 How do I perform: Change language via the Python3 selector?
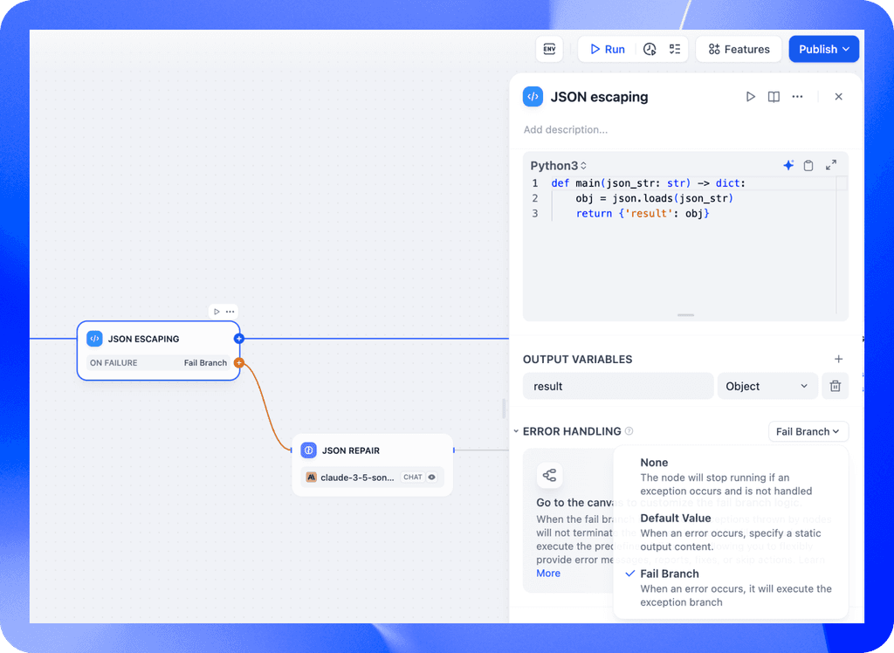click(x=557, y=165)
